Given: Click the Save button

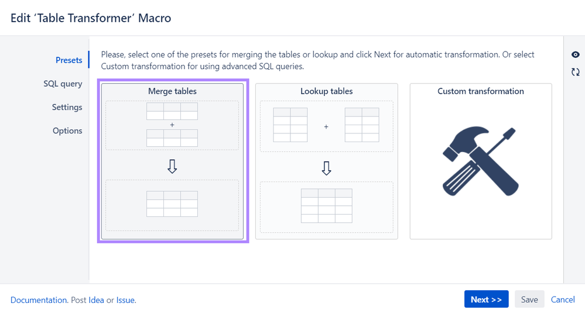Looking at the screenshot, I should [529, 299].
